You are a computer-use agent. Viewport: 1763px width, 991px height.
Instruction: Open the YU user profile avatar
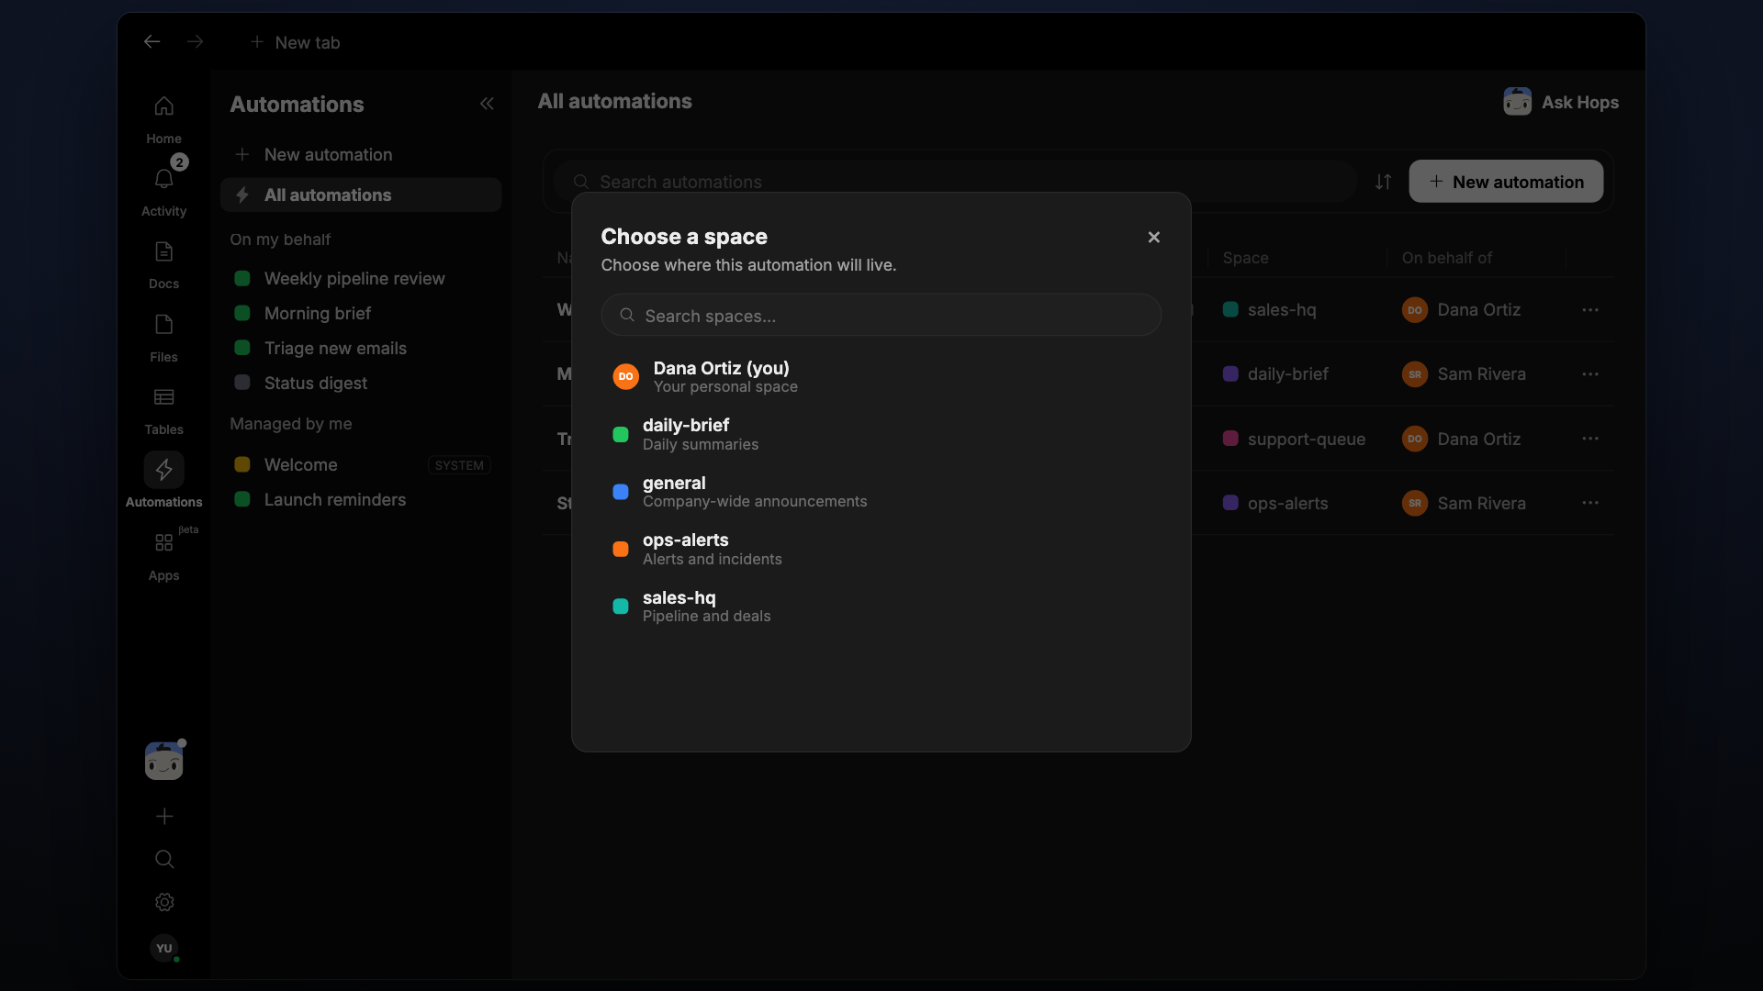164,948
